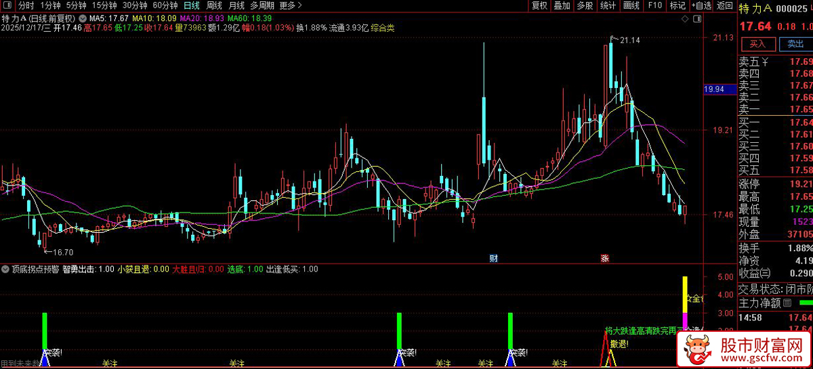Open the 主力净额 list icon

click(787, 303)
